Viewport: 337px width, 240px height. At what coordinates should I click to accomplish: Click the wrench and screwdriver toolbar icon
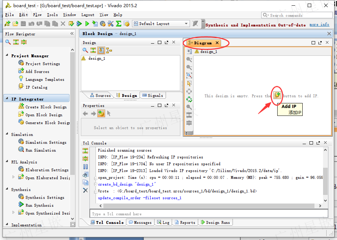[111, 24]
